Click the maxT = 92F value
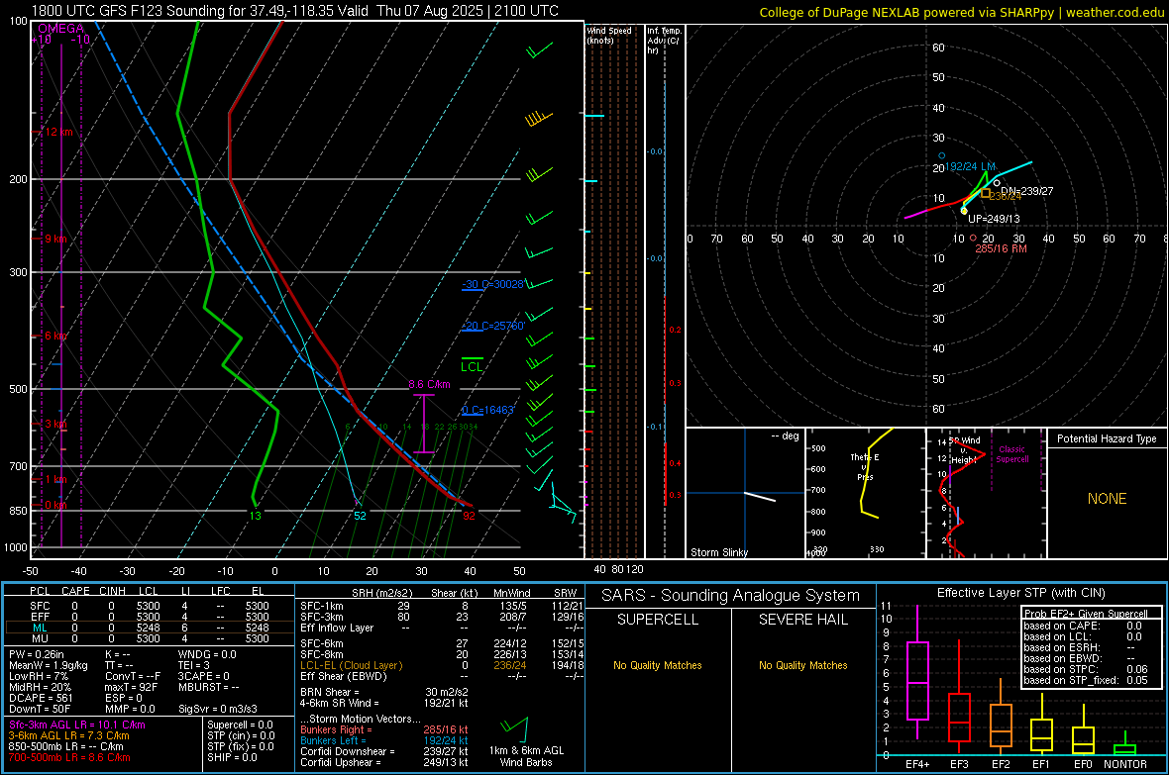The height and width of the screenshot is (775, 1169). pyautogui.click(x=131, y=687)
